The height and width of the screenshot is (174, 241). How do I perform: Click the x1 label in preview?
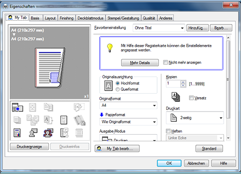[x=86, y=96]
